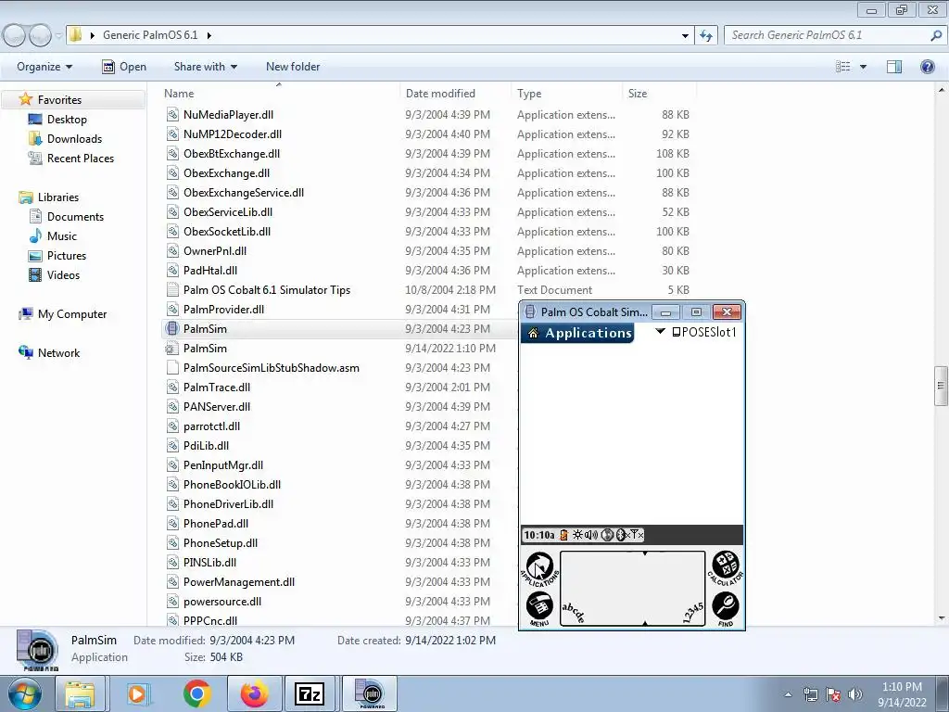Tap the Menu silkscreen button in the simulator
This screenshot has height=712, width=949.
click(539, 608)
